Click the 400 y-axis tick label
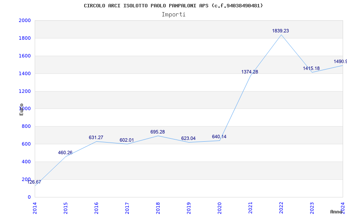This screenshot has width=347, height=216. [26, 162]
